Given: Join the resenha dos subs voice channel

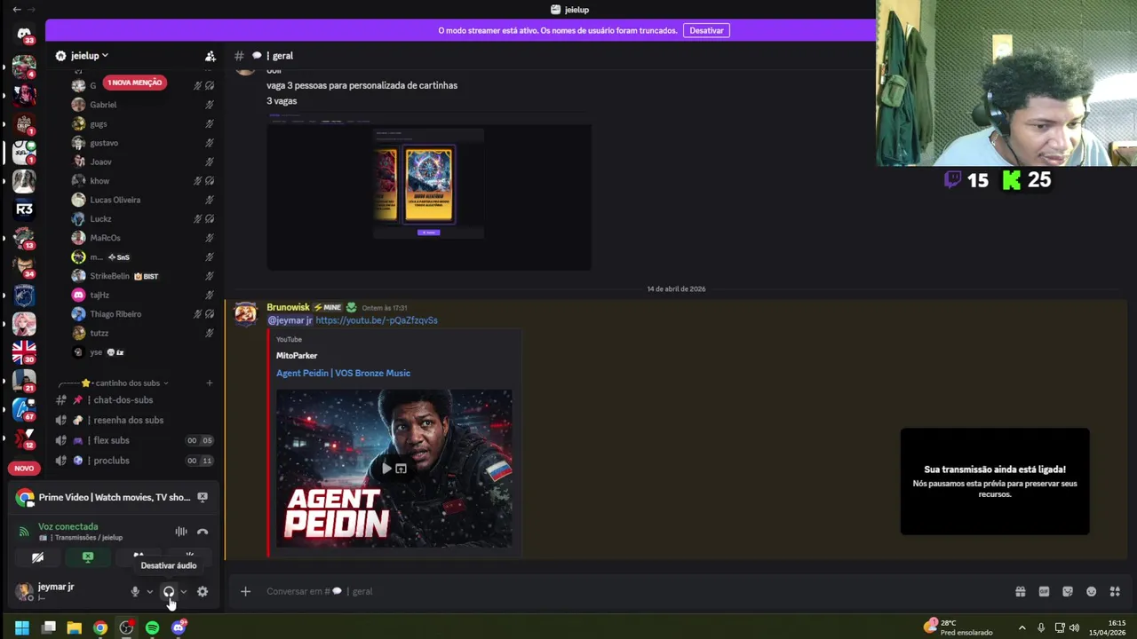Looking at the screenshot, I should [x=133, y=421].
